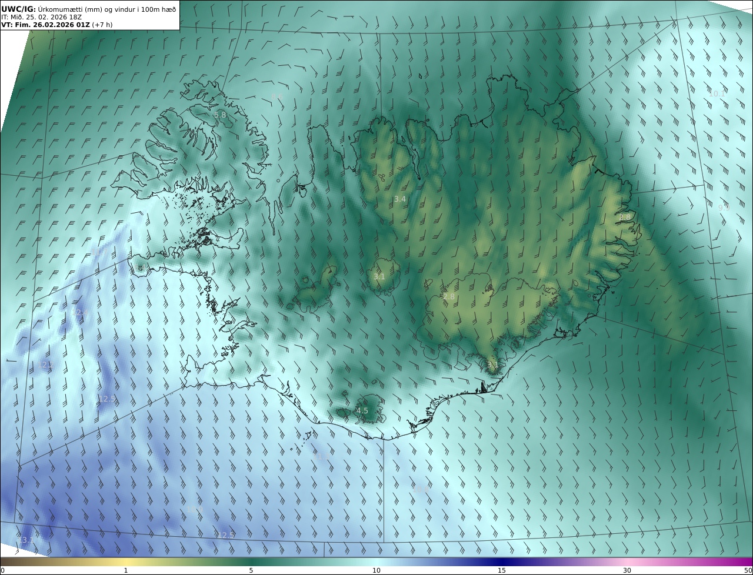Click the 9.9 value east of Iceland
This screenshot has width=753, height=575.
point(724,208)
